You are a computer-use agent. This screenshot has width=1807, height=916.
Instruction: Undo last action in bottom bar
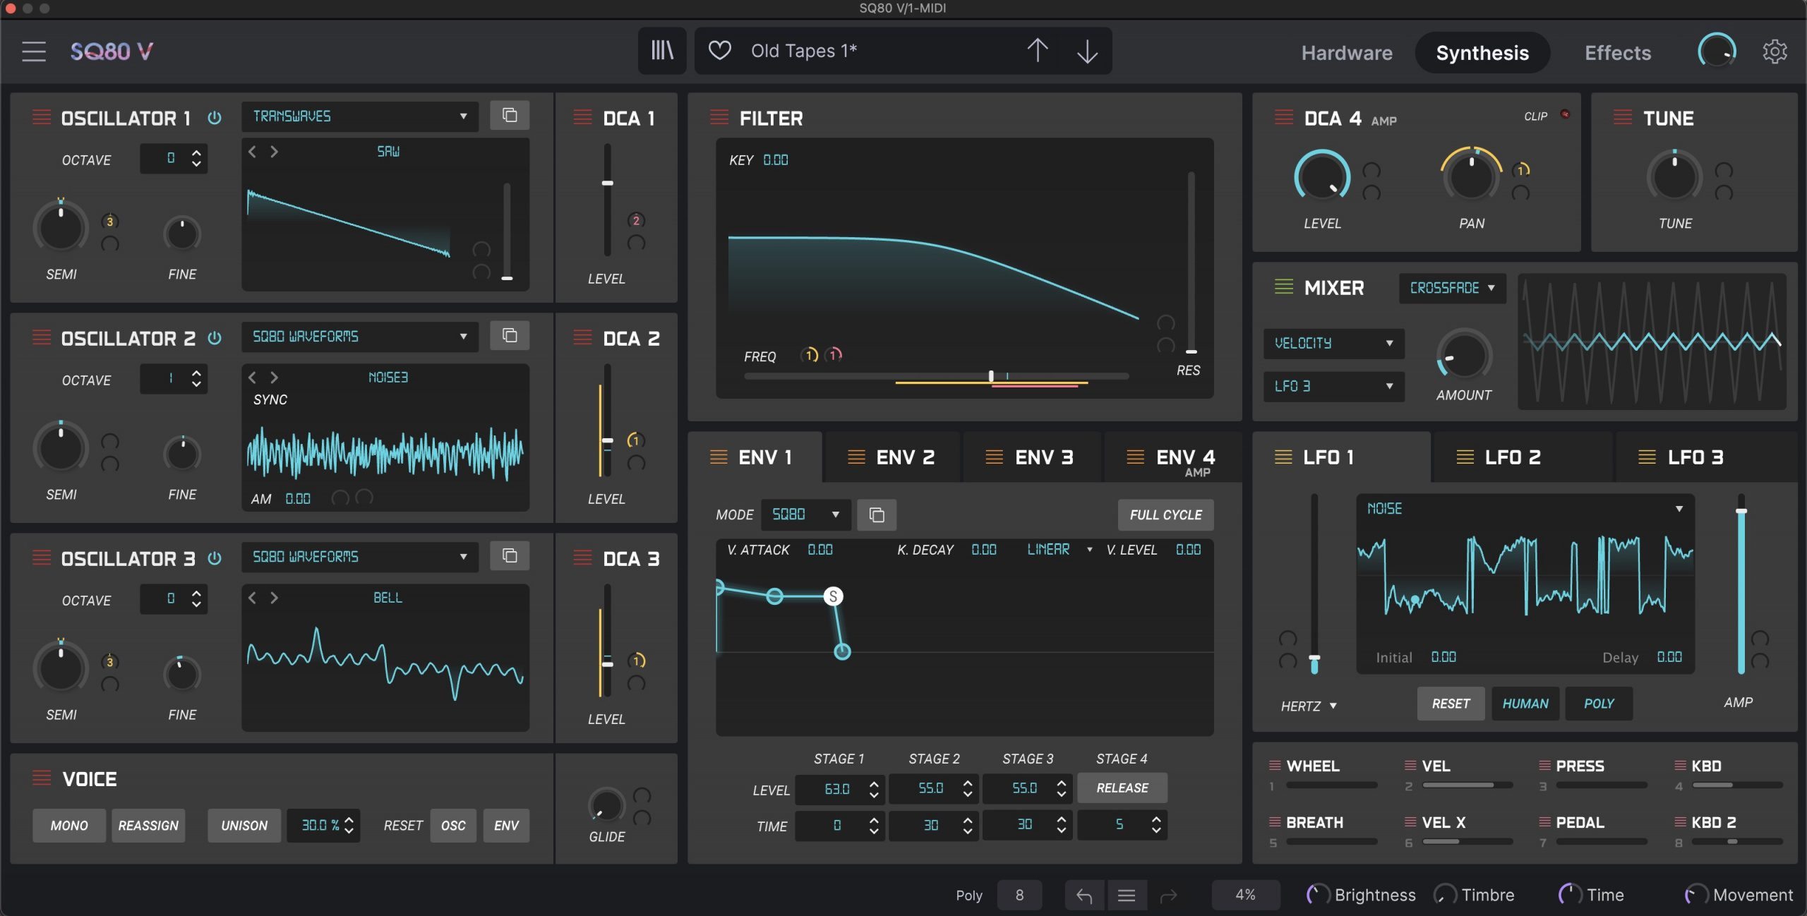1084,895
